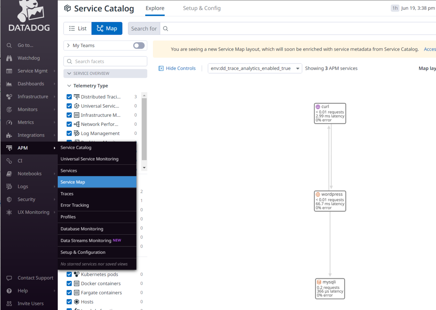Open Help in sidebar

(x=29, y=291)
